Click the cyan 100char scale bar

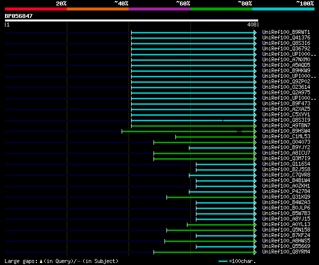223,262
